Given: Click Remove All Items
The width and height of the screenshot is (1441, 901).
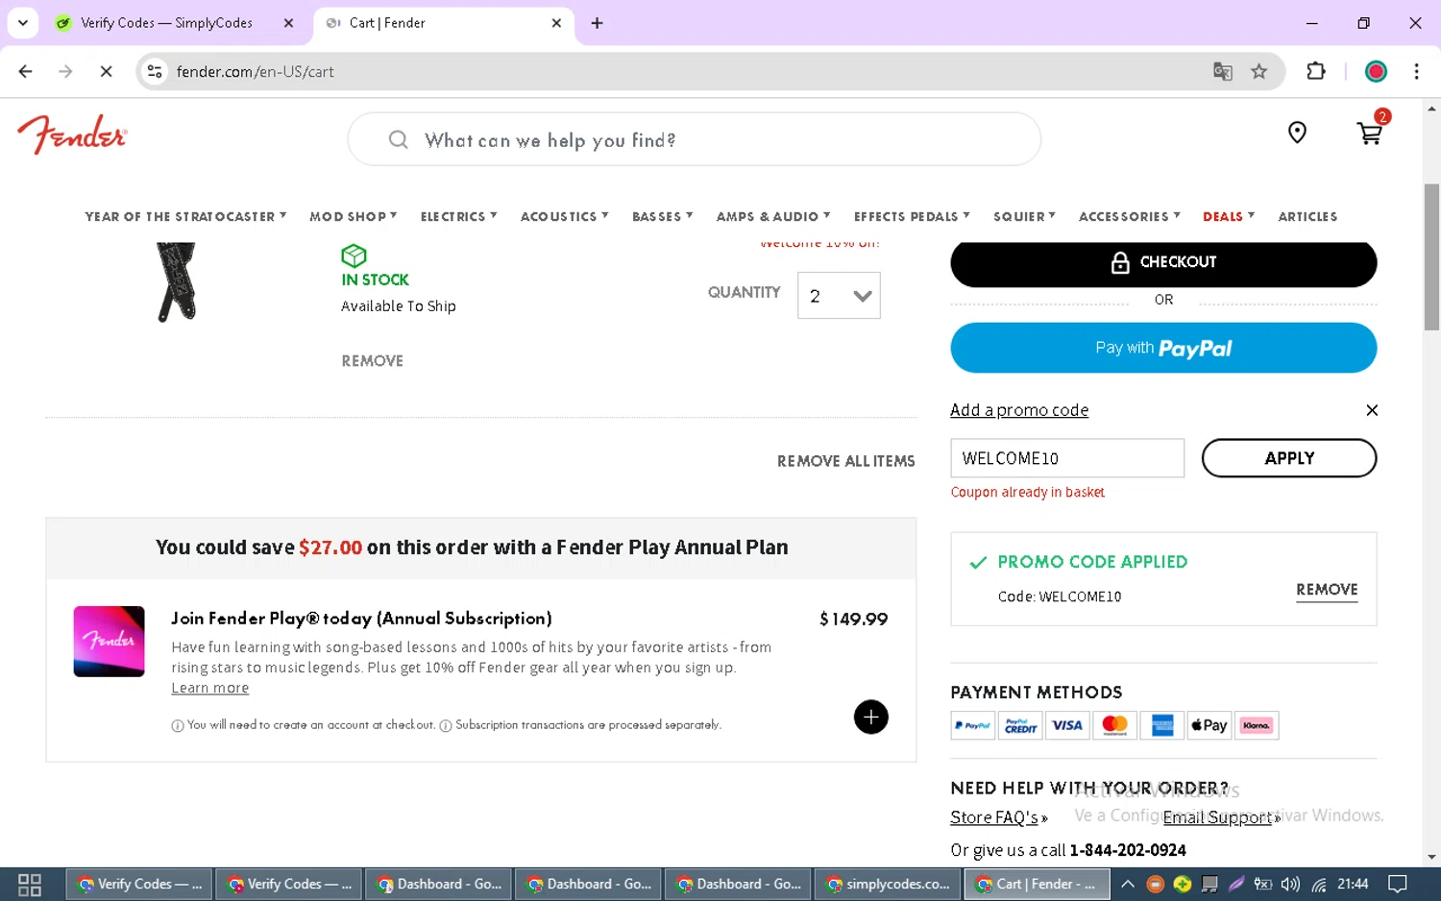Looking at the screenshot, I should coord(846,461).
